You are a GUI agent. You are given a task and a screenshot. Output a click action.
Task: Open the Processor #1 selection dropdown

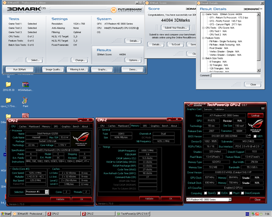click(x=47, y=192)
